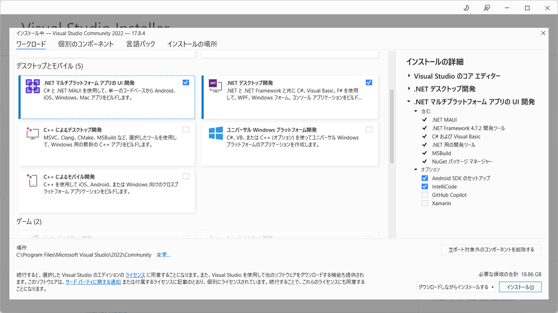558x313 pixels.
Task: Uncheck .NET デスクトップ開発 workload checkbox
Action: point(369,83)
